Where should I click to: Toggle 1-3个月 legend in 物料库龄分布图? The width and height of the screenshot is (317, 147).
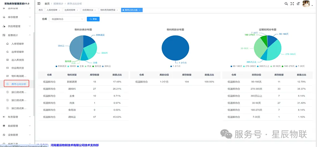point(175,66)
